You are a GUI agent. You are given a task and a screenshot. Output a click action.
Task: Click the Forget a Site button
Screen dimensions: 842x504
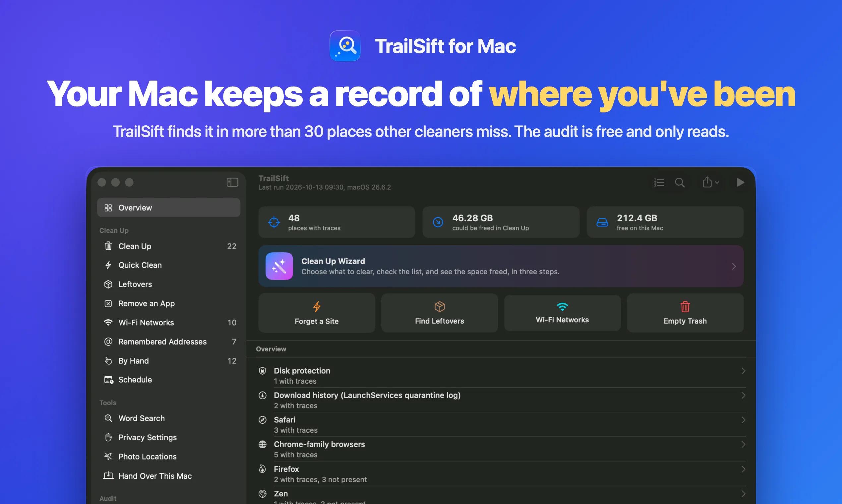(317, 313)
